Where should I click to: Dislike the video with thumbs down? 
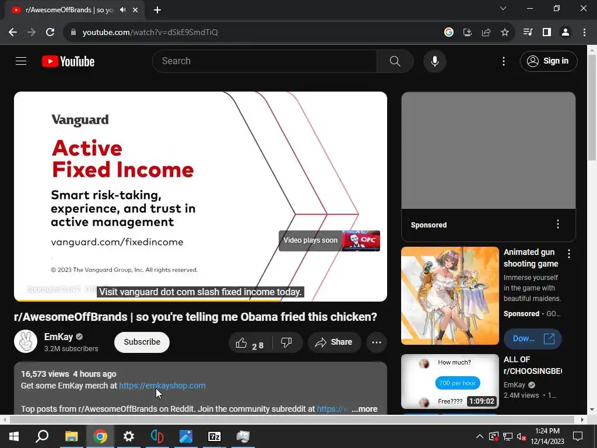pyautogui.click(x=287, y=342)
